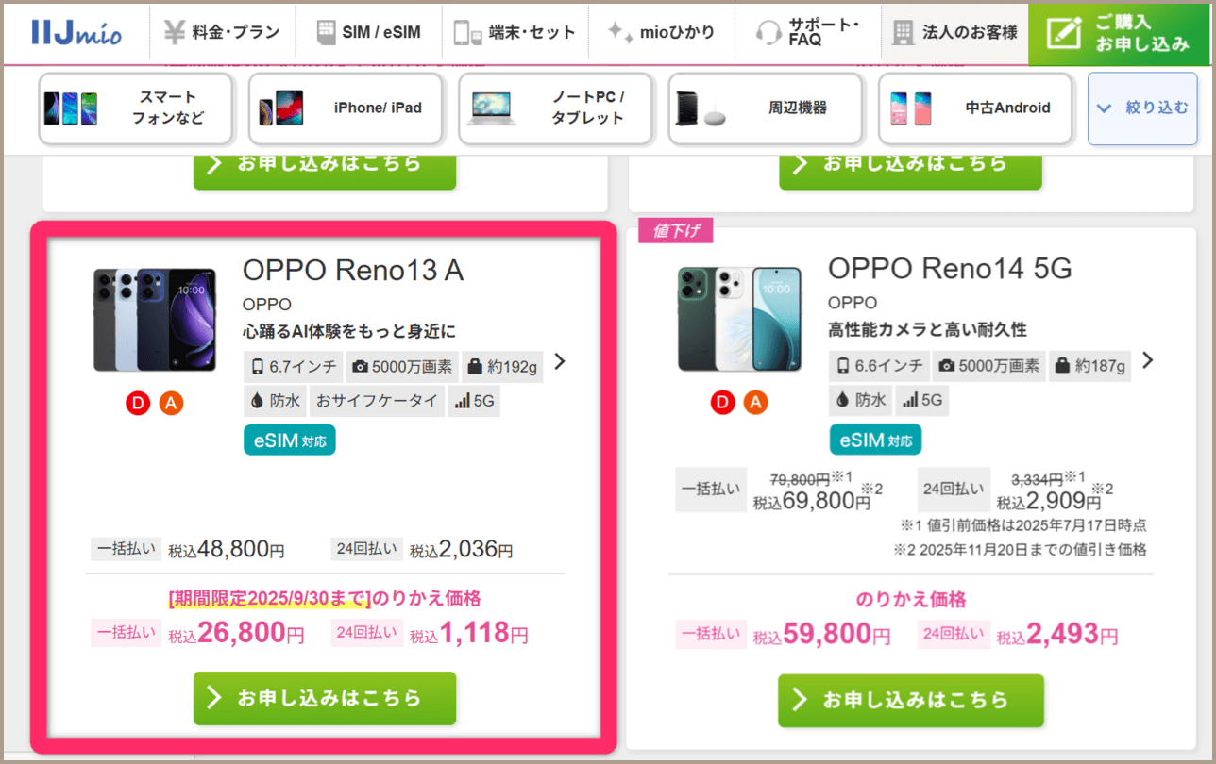The width and height of the screenshot is (1216, 764).
Task: Expand OPPO Reno13 A spec arrow
Action: 560,361
